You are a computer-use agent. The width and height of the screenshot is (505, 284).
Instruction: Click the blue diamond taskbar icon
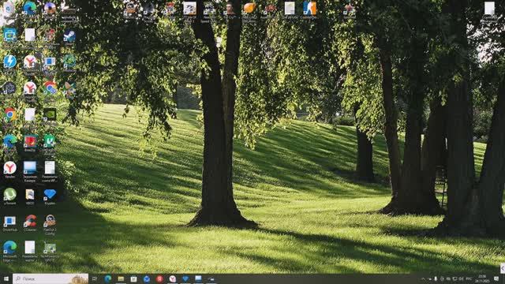pyautogui.click(x=185, y=278)
